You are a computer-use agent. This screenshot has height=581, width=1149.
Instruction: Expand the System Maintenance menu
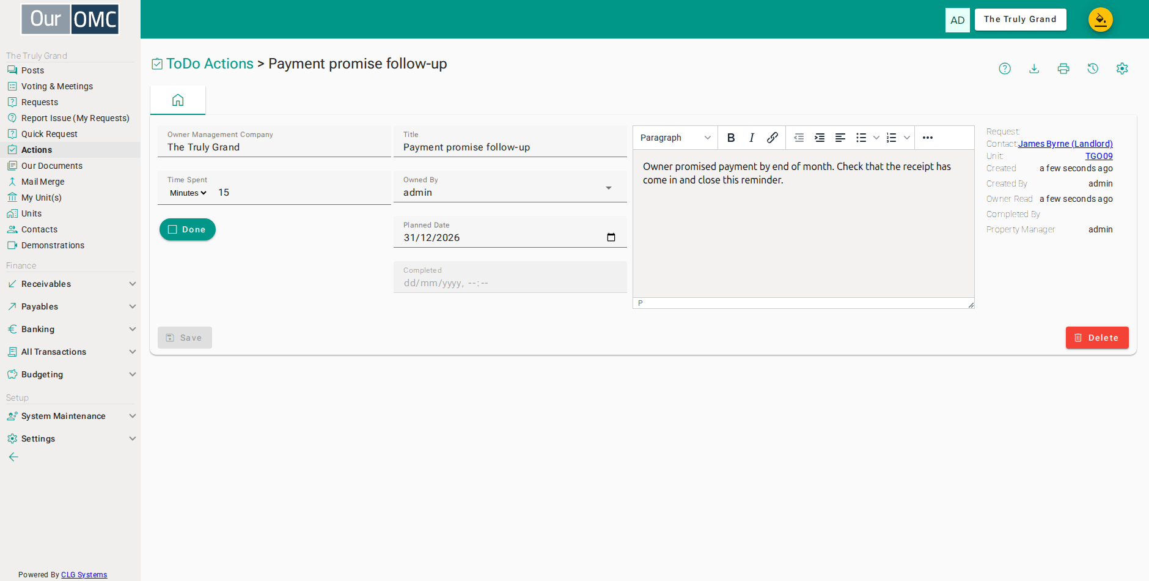click(x=70, y=416)
